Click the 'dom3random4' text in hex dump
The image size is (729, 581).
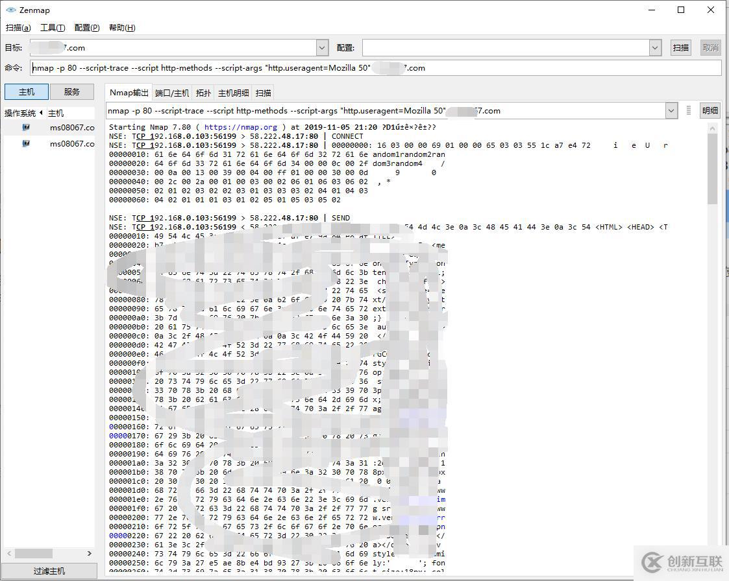[x=397, y=164]
